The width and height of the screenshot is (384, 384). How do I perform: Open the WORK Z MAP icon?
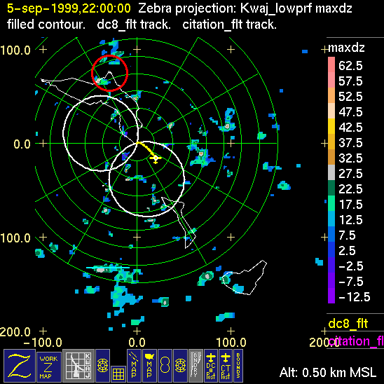(x=49, y=366)
